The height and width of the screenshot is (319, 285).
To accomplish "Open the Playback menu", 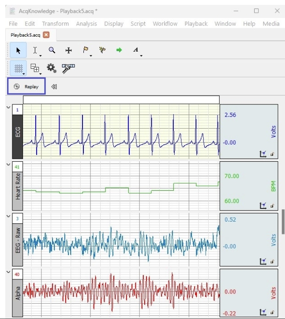I will coord(196,24).
